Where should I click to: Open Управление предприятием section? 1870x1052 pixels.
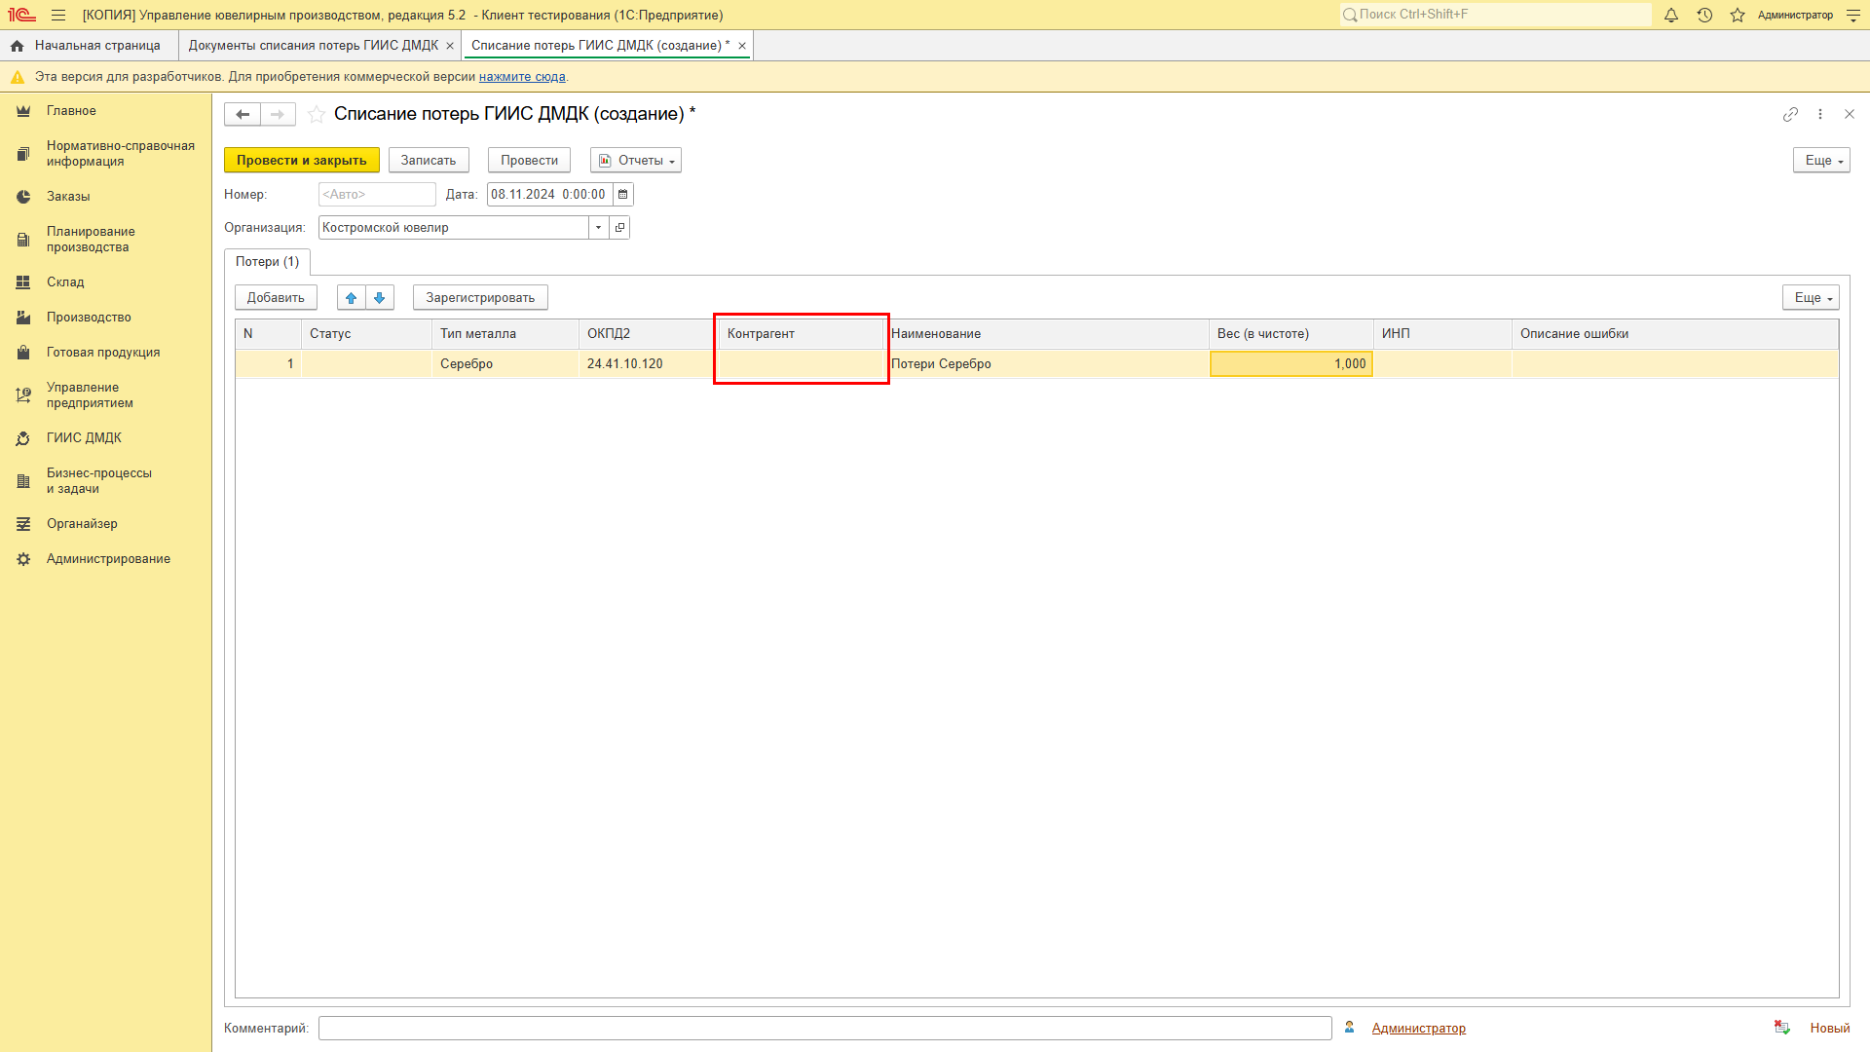[105, 395]
